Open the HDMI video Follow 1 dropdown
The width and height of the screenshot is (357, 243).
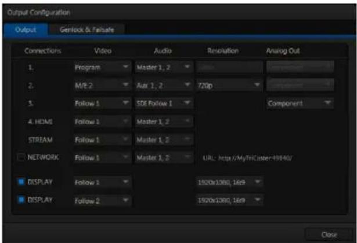[102, 122]
